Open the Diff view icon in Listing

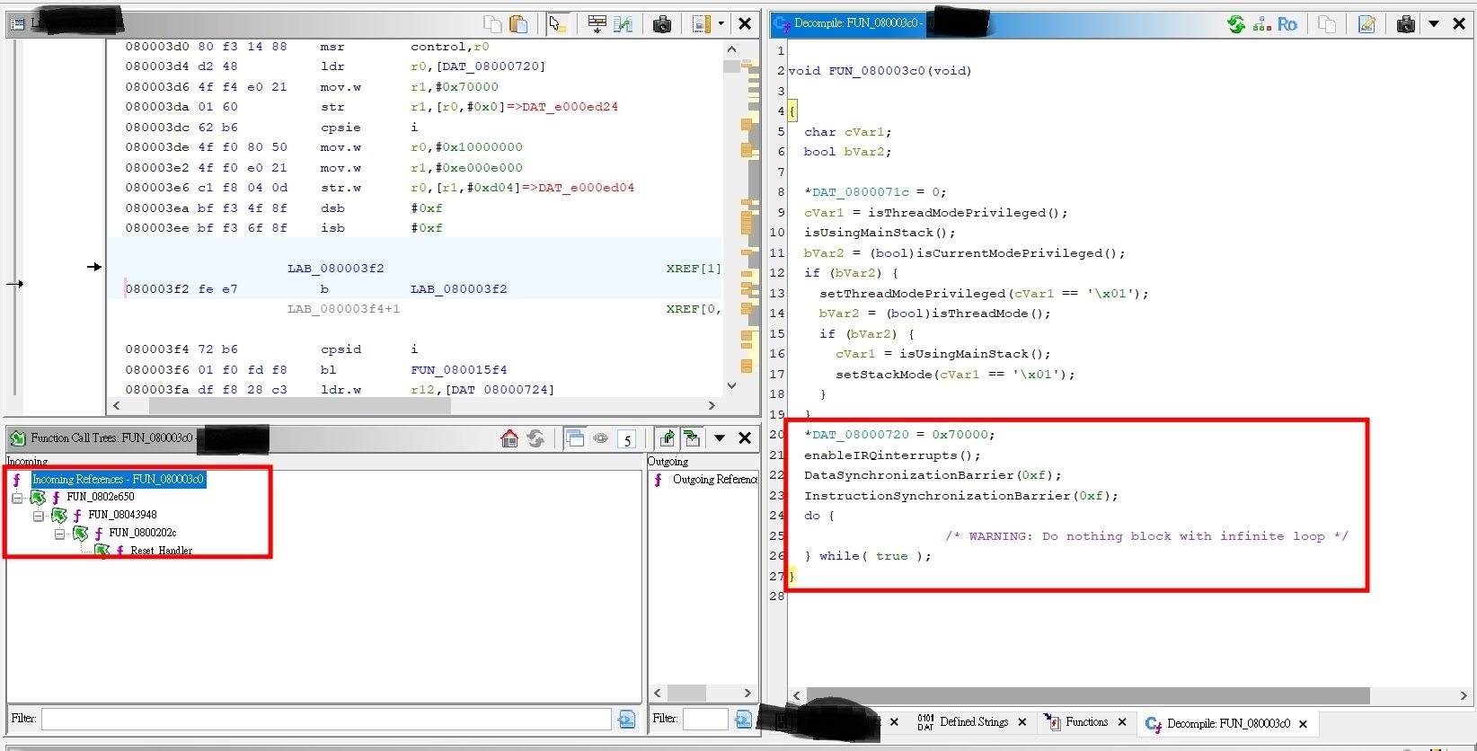(624, 24)
